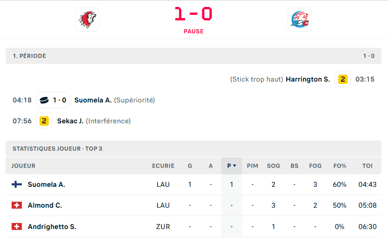388x242 pixels.
Task: Sort the table by P column
Action: pos(231,166)
